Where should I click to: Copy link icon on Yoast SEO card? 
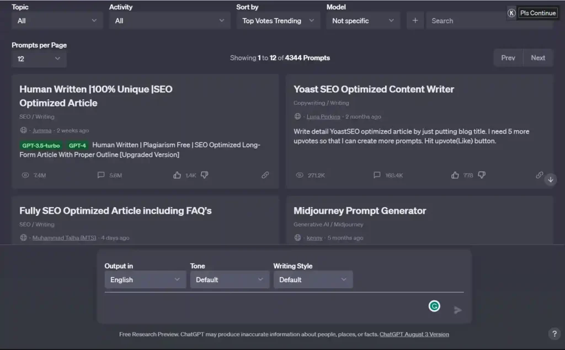540,175
